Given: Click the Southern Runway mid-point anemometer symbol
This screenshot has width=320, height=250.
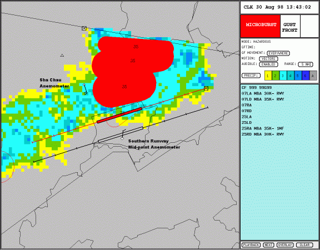Looking at the screenshot, I should (x=123, y=134).
